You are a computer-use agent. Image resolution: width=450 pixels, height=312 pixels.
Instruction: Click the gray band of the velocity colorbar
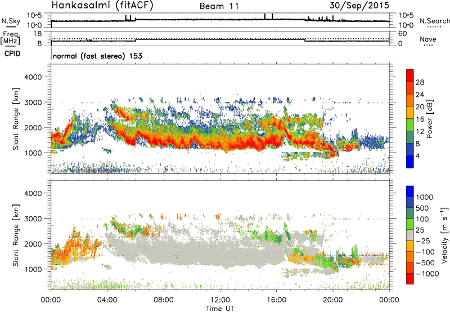pyautogui.click(x=410, y=235)
